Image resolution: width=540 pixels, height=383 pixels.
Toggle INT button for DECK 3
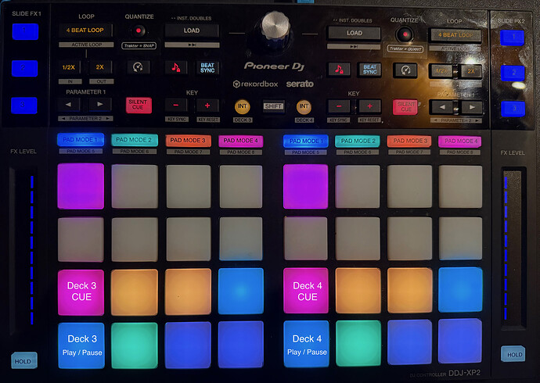click(x=242, y=106)
